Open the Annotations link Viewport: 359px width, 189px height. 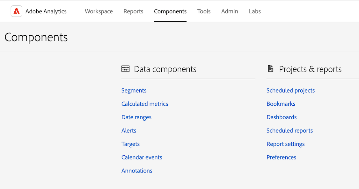(x=137, y=171)
